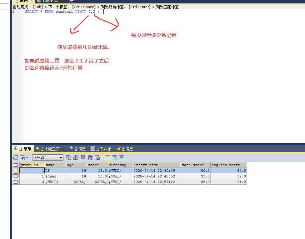Toggle the select-all checkbox in grid header
The width and height of the screenshot is (305, 239).
coord(16,165)
